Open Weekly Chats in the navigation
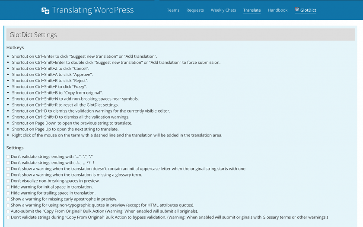The height and width of the screenshot is (227, 363). pyautogui.click(x=223, y=10)
